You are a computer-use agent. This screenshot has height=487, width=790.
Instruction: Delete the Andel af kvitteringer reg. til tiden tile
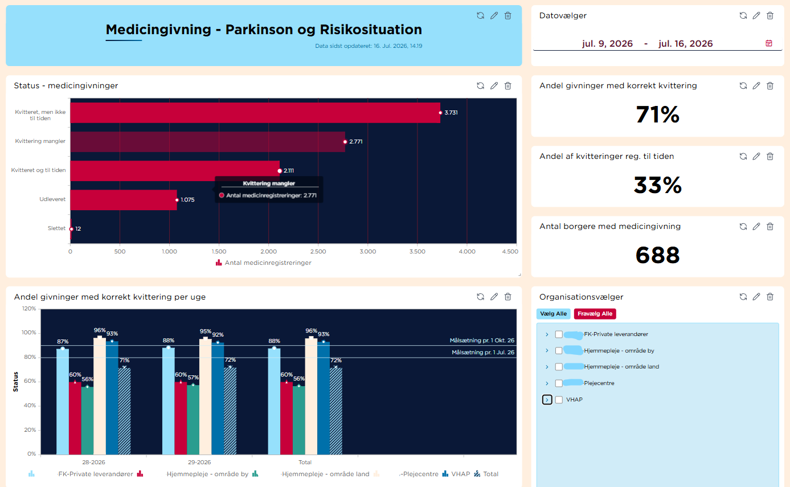pyautogui.click(x=770, y=156)
